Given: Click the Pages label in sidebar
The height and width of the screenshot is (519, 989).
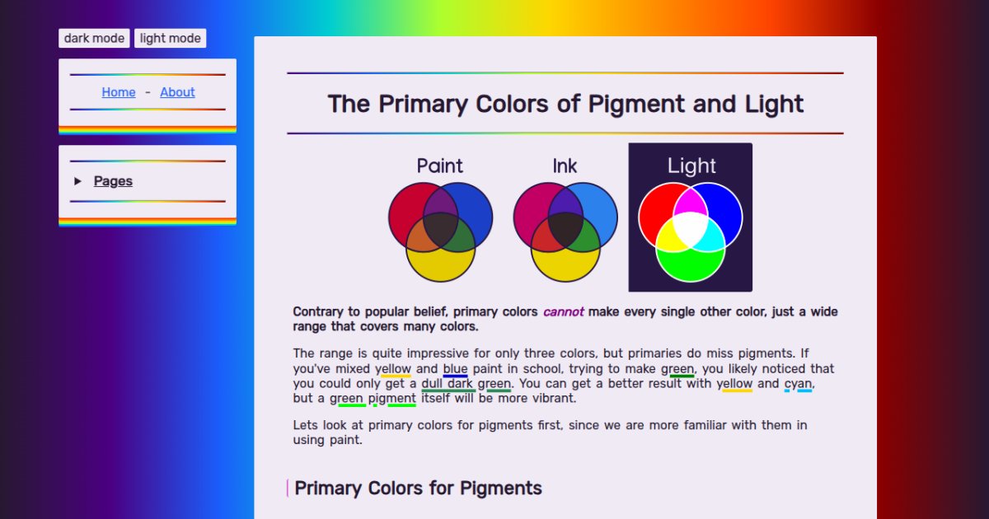Looking at the screenshot, I should coord(113,181).
